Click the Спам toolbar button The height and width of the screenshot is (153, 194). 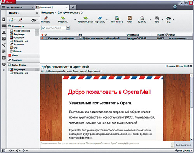tap(130, 20)
